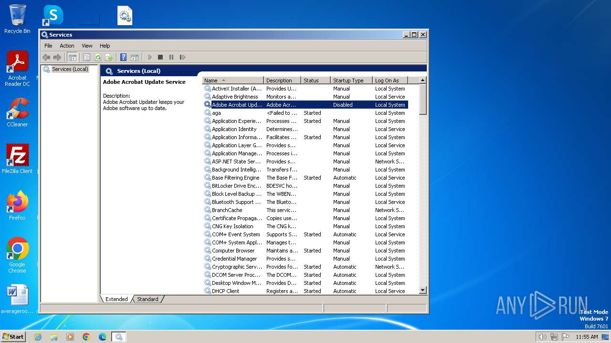Open Windows Explorer folder taskbar icon
The height and width of the screenshot is (343, 611).
[x=54, y=337]
